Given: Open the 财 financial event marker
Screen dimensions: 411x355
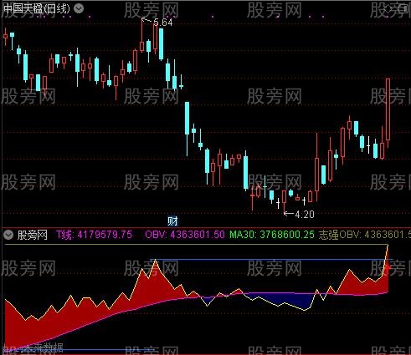Looking at the screenshot, I should pyautogui.click(x=172, y=221).
